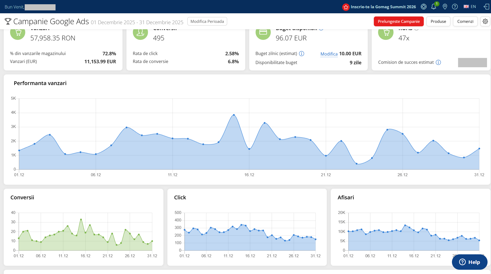Image resolution: width=491 pixels, height=274 pixels.
Task: Open the notifications bell
Action: (434, 7)
